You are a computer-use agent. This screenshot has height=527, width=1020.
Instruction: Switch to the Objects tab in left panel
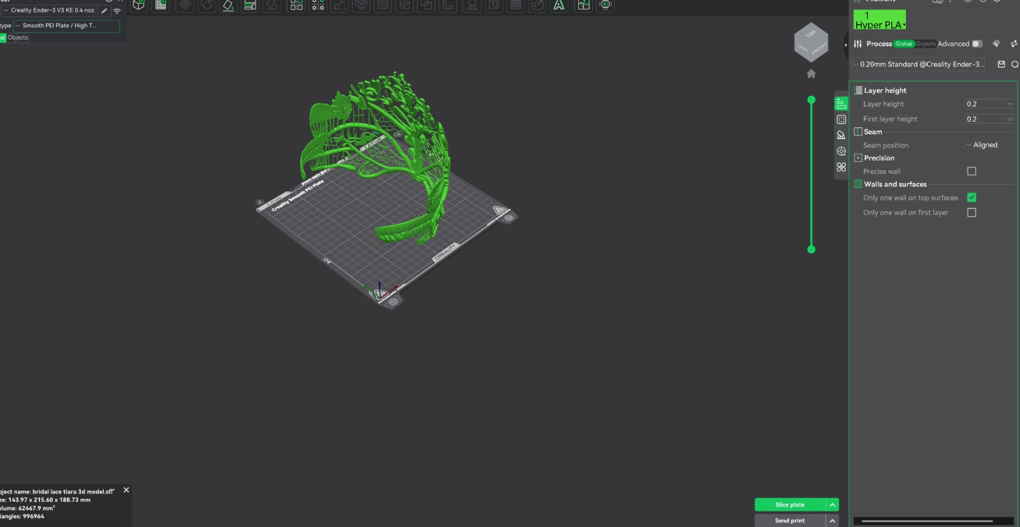tap(18, 38)
